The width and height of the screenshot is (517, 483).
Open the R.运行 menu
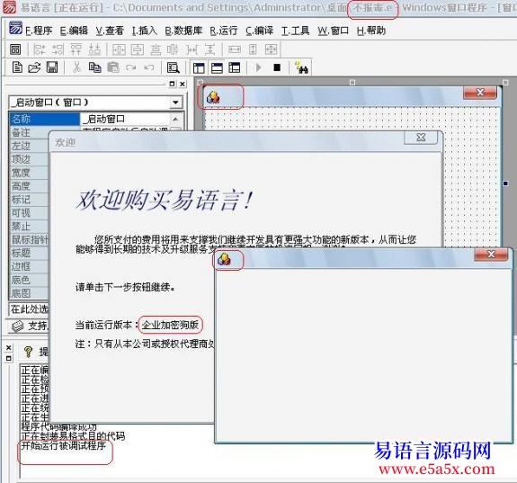pyautogui.click(x=224, y=31)
